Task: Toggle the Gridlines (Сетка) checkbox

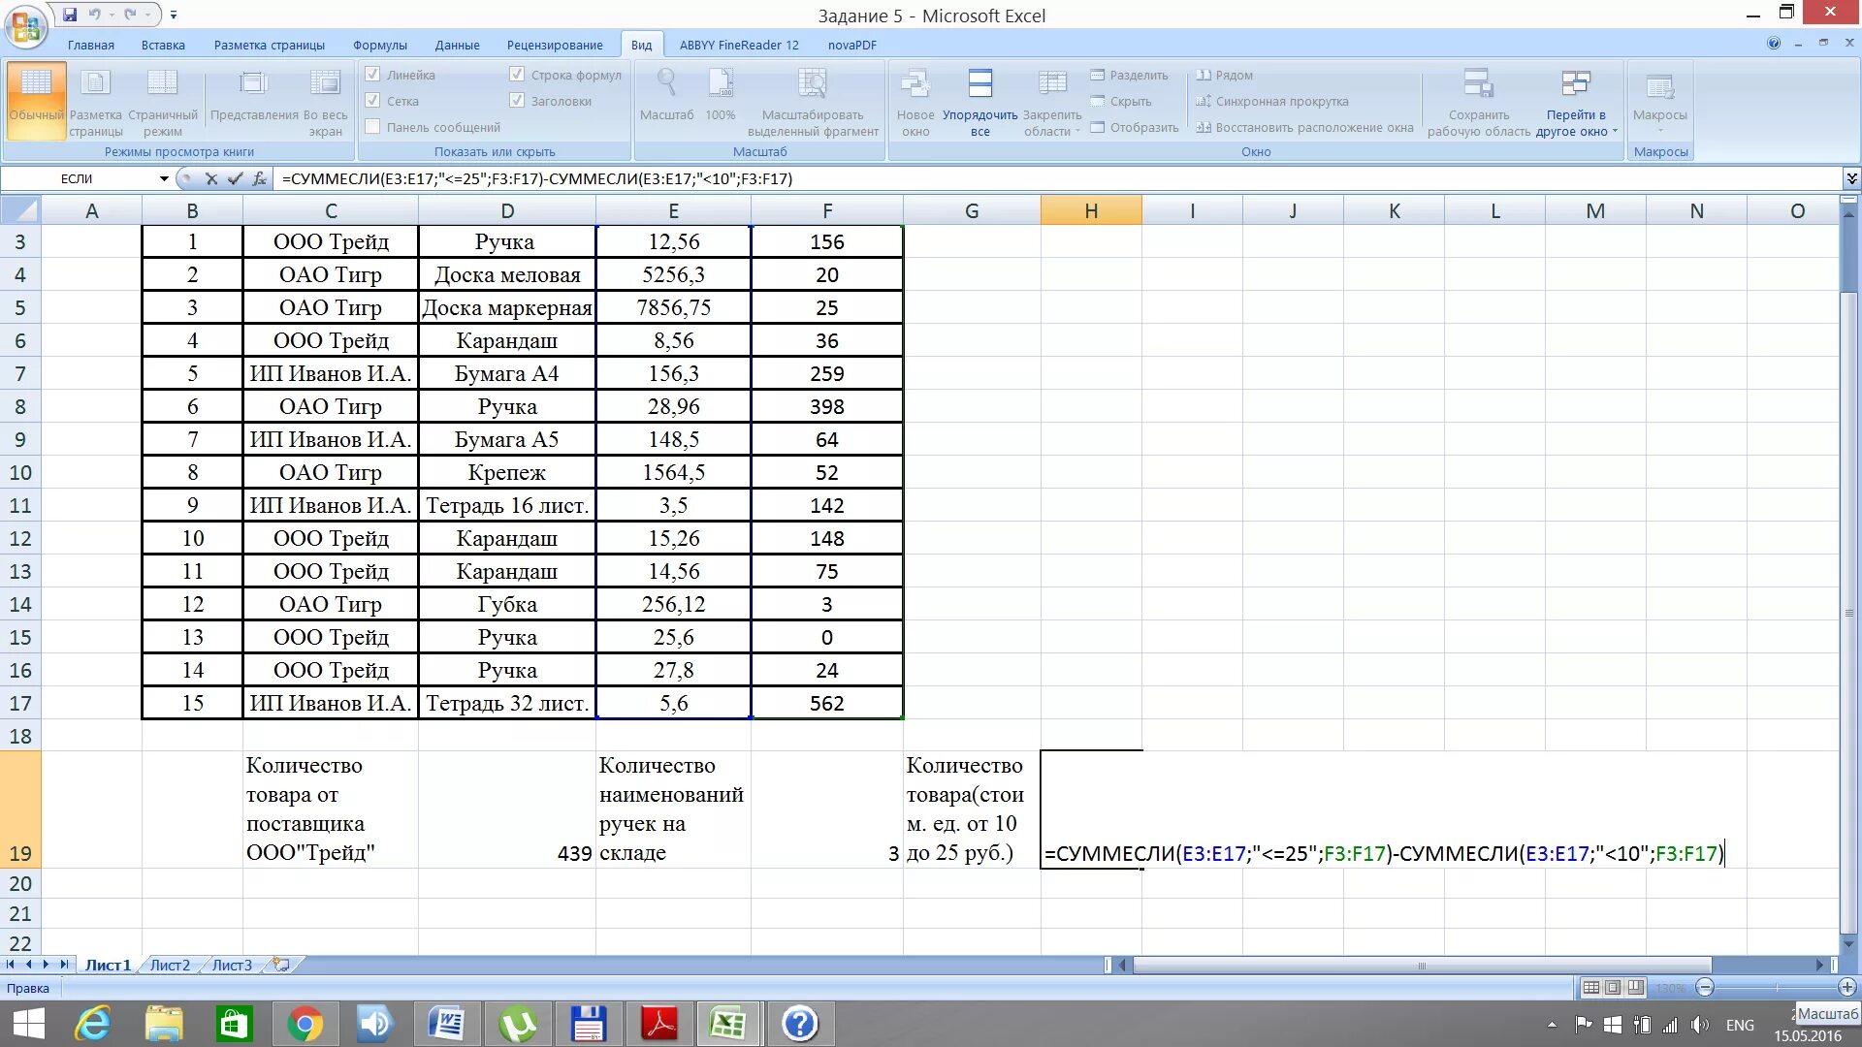Action: [x=371, y=101]
